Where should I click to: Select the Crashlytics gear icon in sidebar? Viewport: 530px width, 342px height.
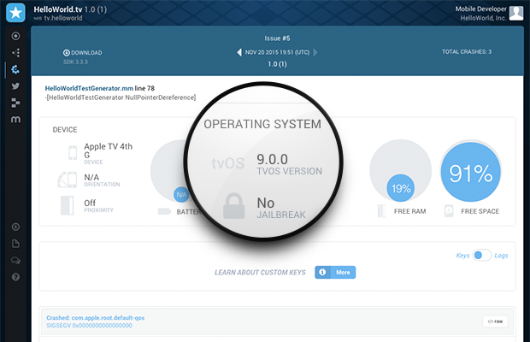(x=15, y=69)
